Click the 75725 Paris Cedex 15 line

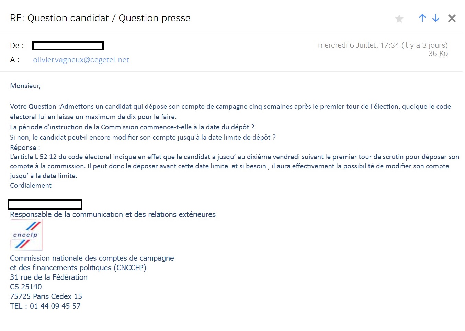point(46,296)
